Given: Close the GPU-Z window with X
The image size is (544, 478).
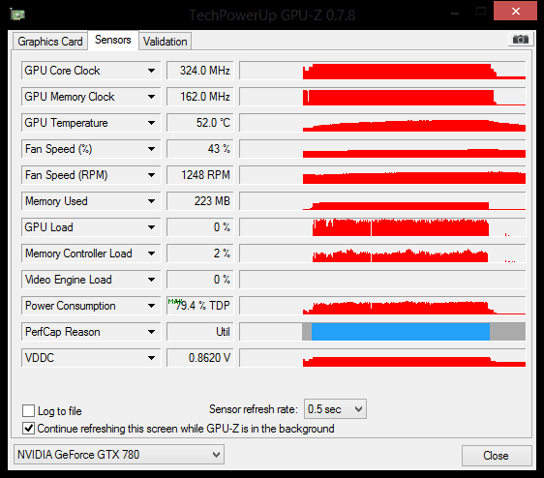Looking at the screenshot, I should [515, 11].
